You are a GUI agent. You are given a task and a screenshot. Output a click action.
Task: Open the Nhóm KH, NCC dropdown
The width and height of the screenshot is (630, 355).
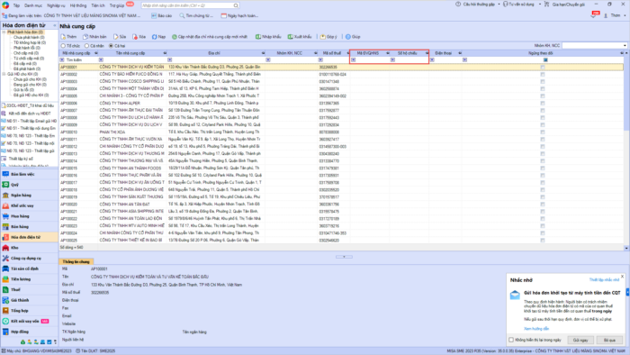[x=625, y=45]
